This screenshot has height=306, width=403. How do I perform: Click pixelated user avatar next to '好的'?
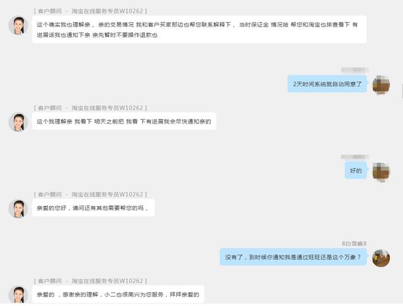(x=381, y=171)
